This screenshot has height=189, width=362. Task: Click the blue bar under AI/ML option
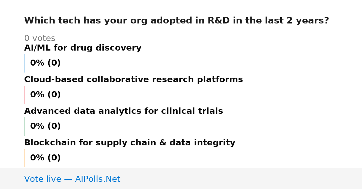[24, 63]
